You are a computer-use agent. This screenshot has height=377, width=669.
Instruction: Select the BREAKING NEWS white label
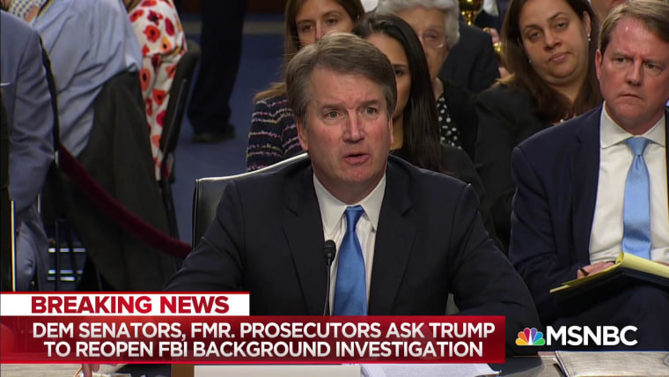point(125,305)
